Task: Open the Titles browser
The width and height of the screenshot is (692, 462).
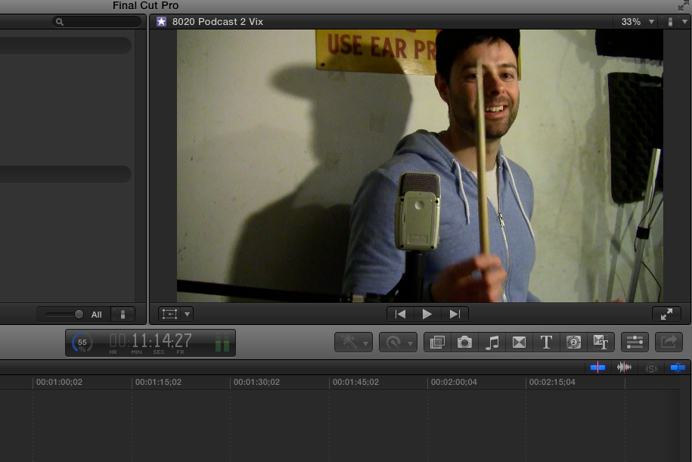Action: 546,343
